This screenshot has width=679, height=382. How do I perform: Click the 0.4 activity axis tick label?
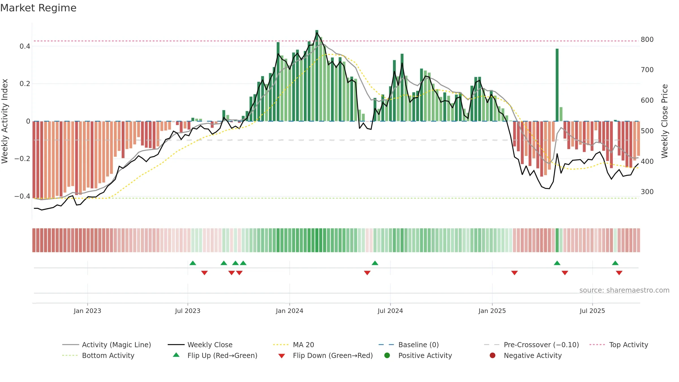point(25,46)
